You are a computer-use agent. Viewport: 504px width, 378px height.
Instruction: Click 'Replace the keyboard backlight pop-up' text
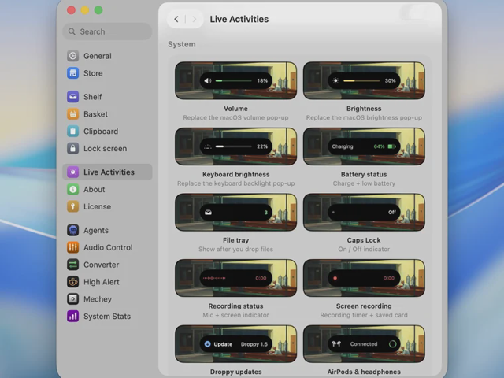[236, 183]
